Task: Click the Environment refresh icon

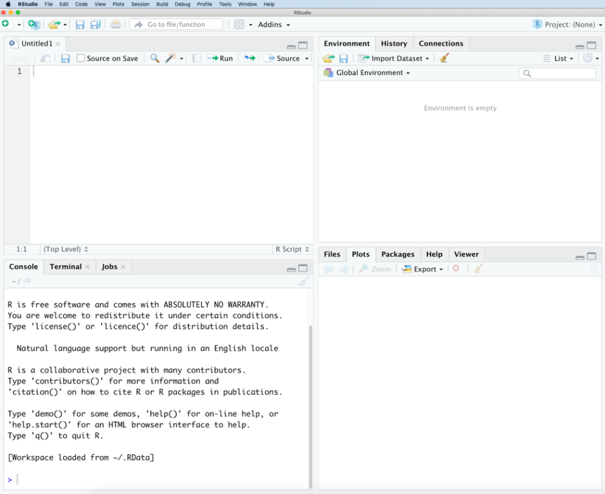Action: pos(587,58)
